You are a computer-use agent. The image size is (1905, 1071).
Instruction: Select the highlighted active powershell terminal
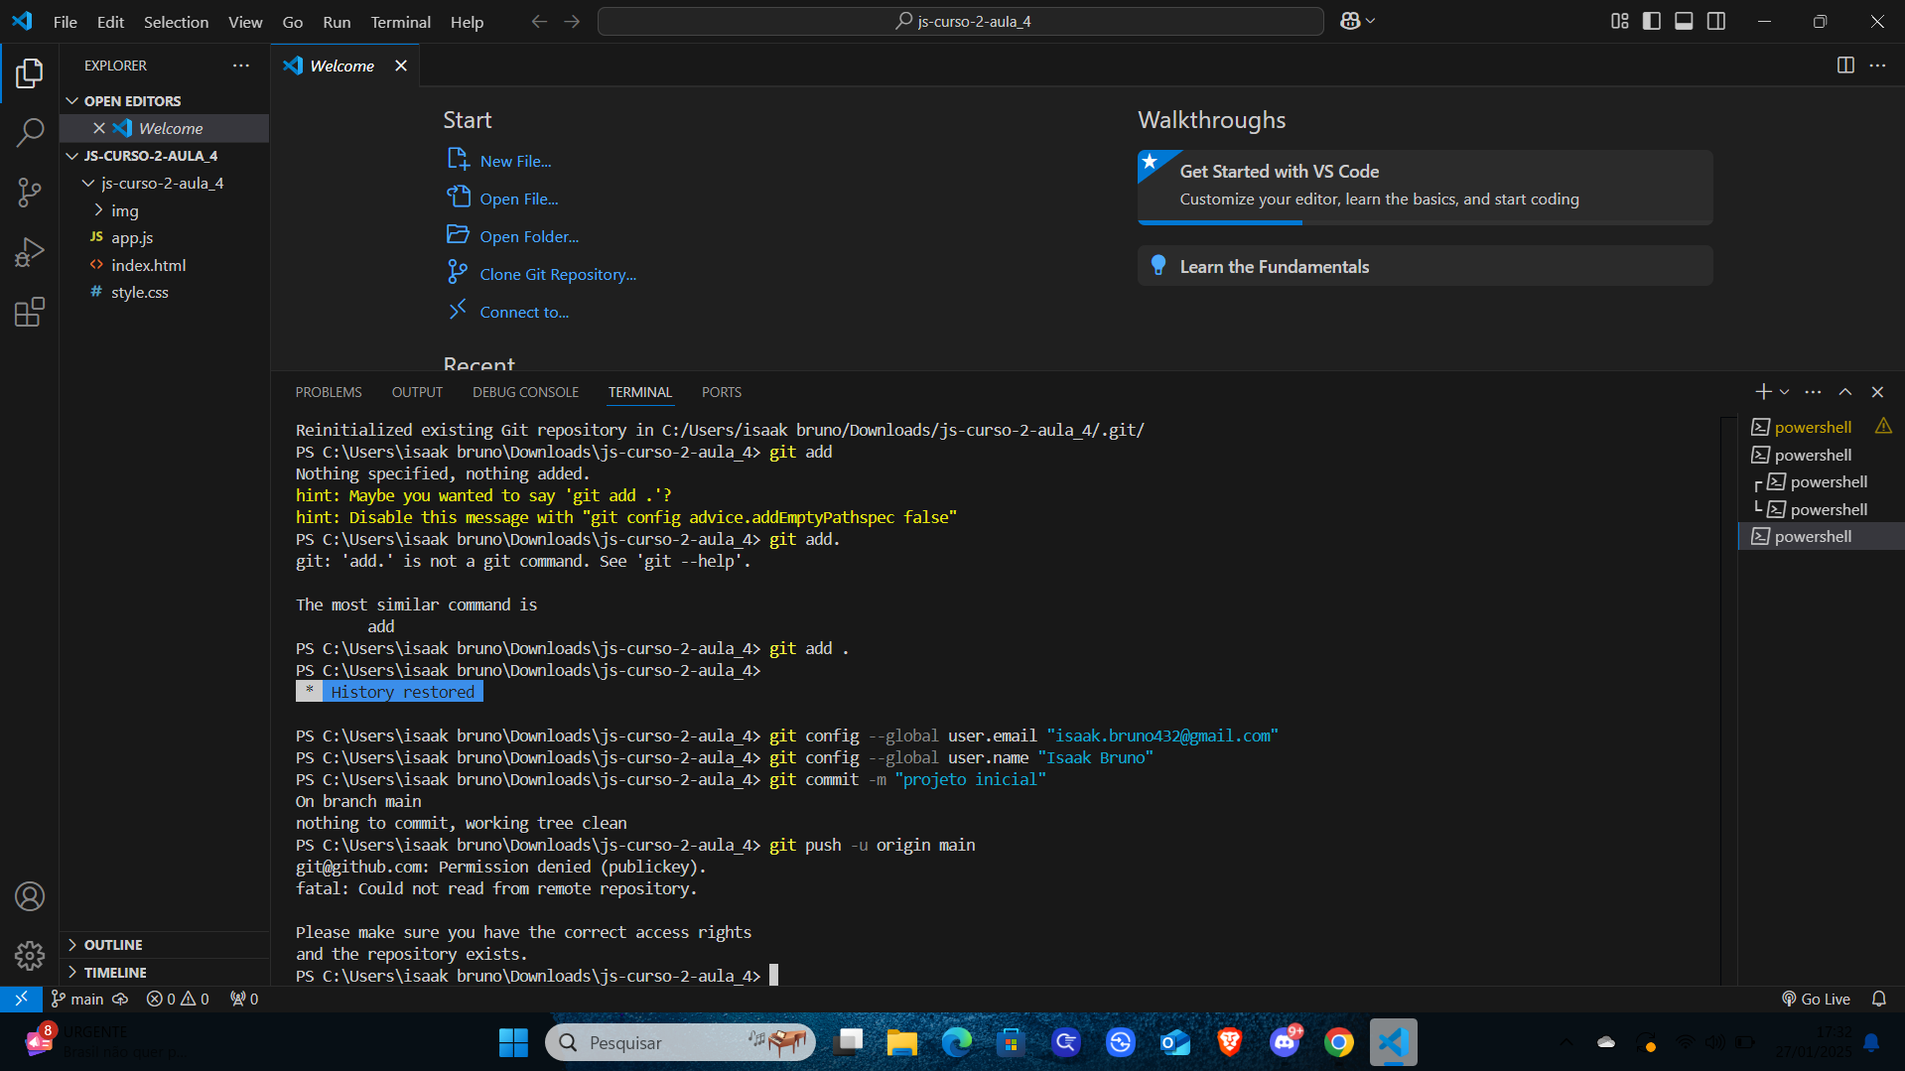1821,536
